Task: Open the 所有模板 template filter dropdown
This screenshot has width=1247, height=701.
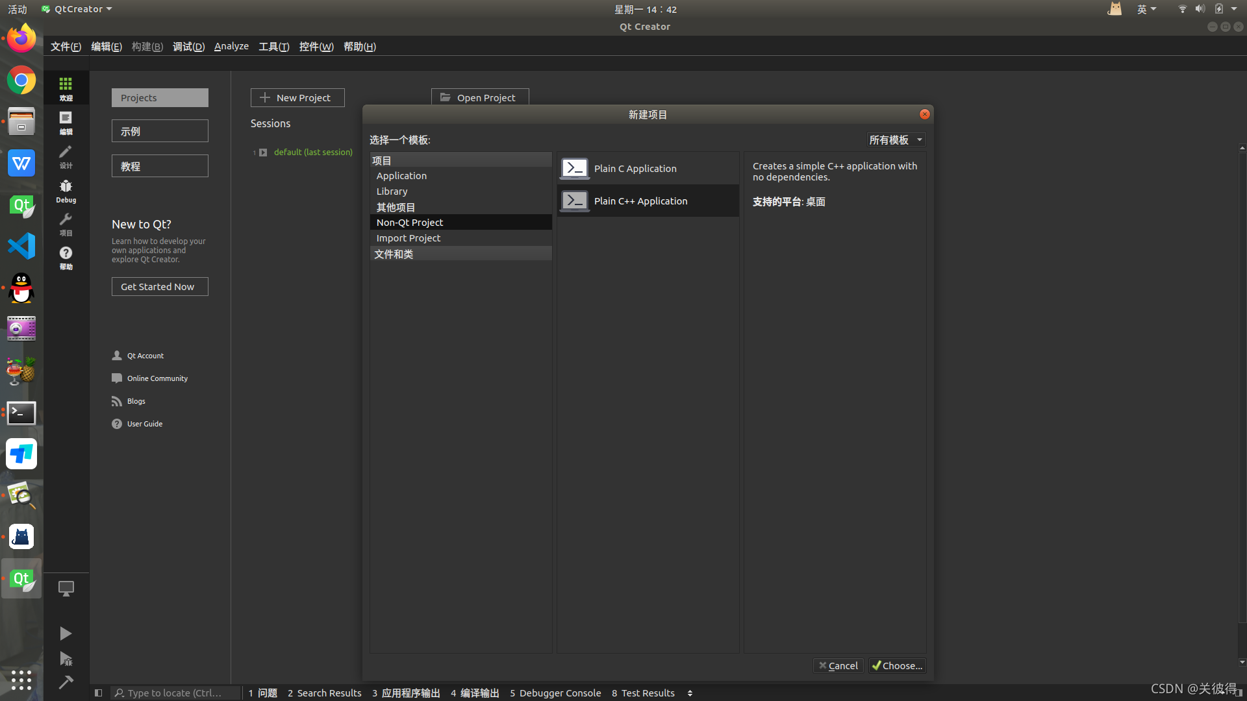Action: pos(896,140)
